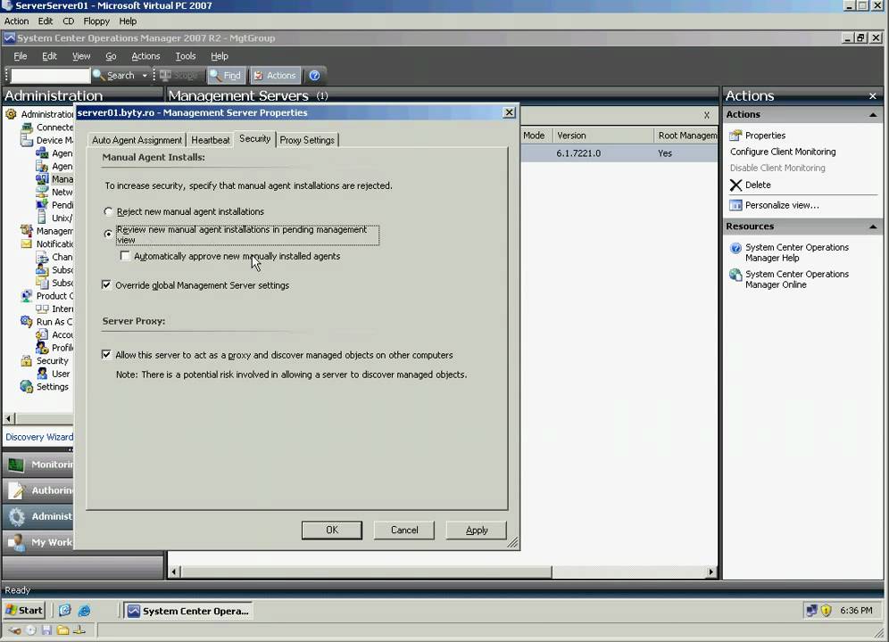Open the Heartbeat tab
The width and height of the screenshot is (889, 642).
click(x=211, y=140)
